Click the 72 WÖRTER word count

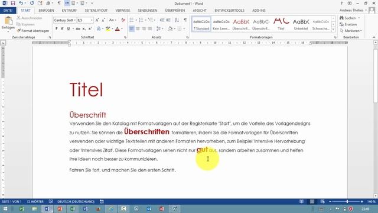coord(35,202)
